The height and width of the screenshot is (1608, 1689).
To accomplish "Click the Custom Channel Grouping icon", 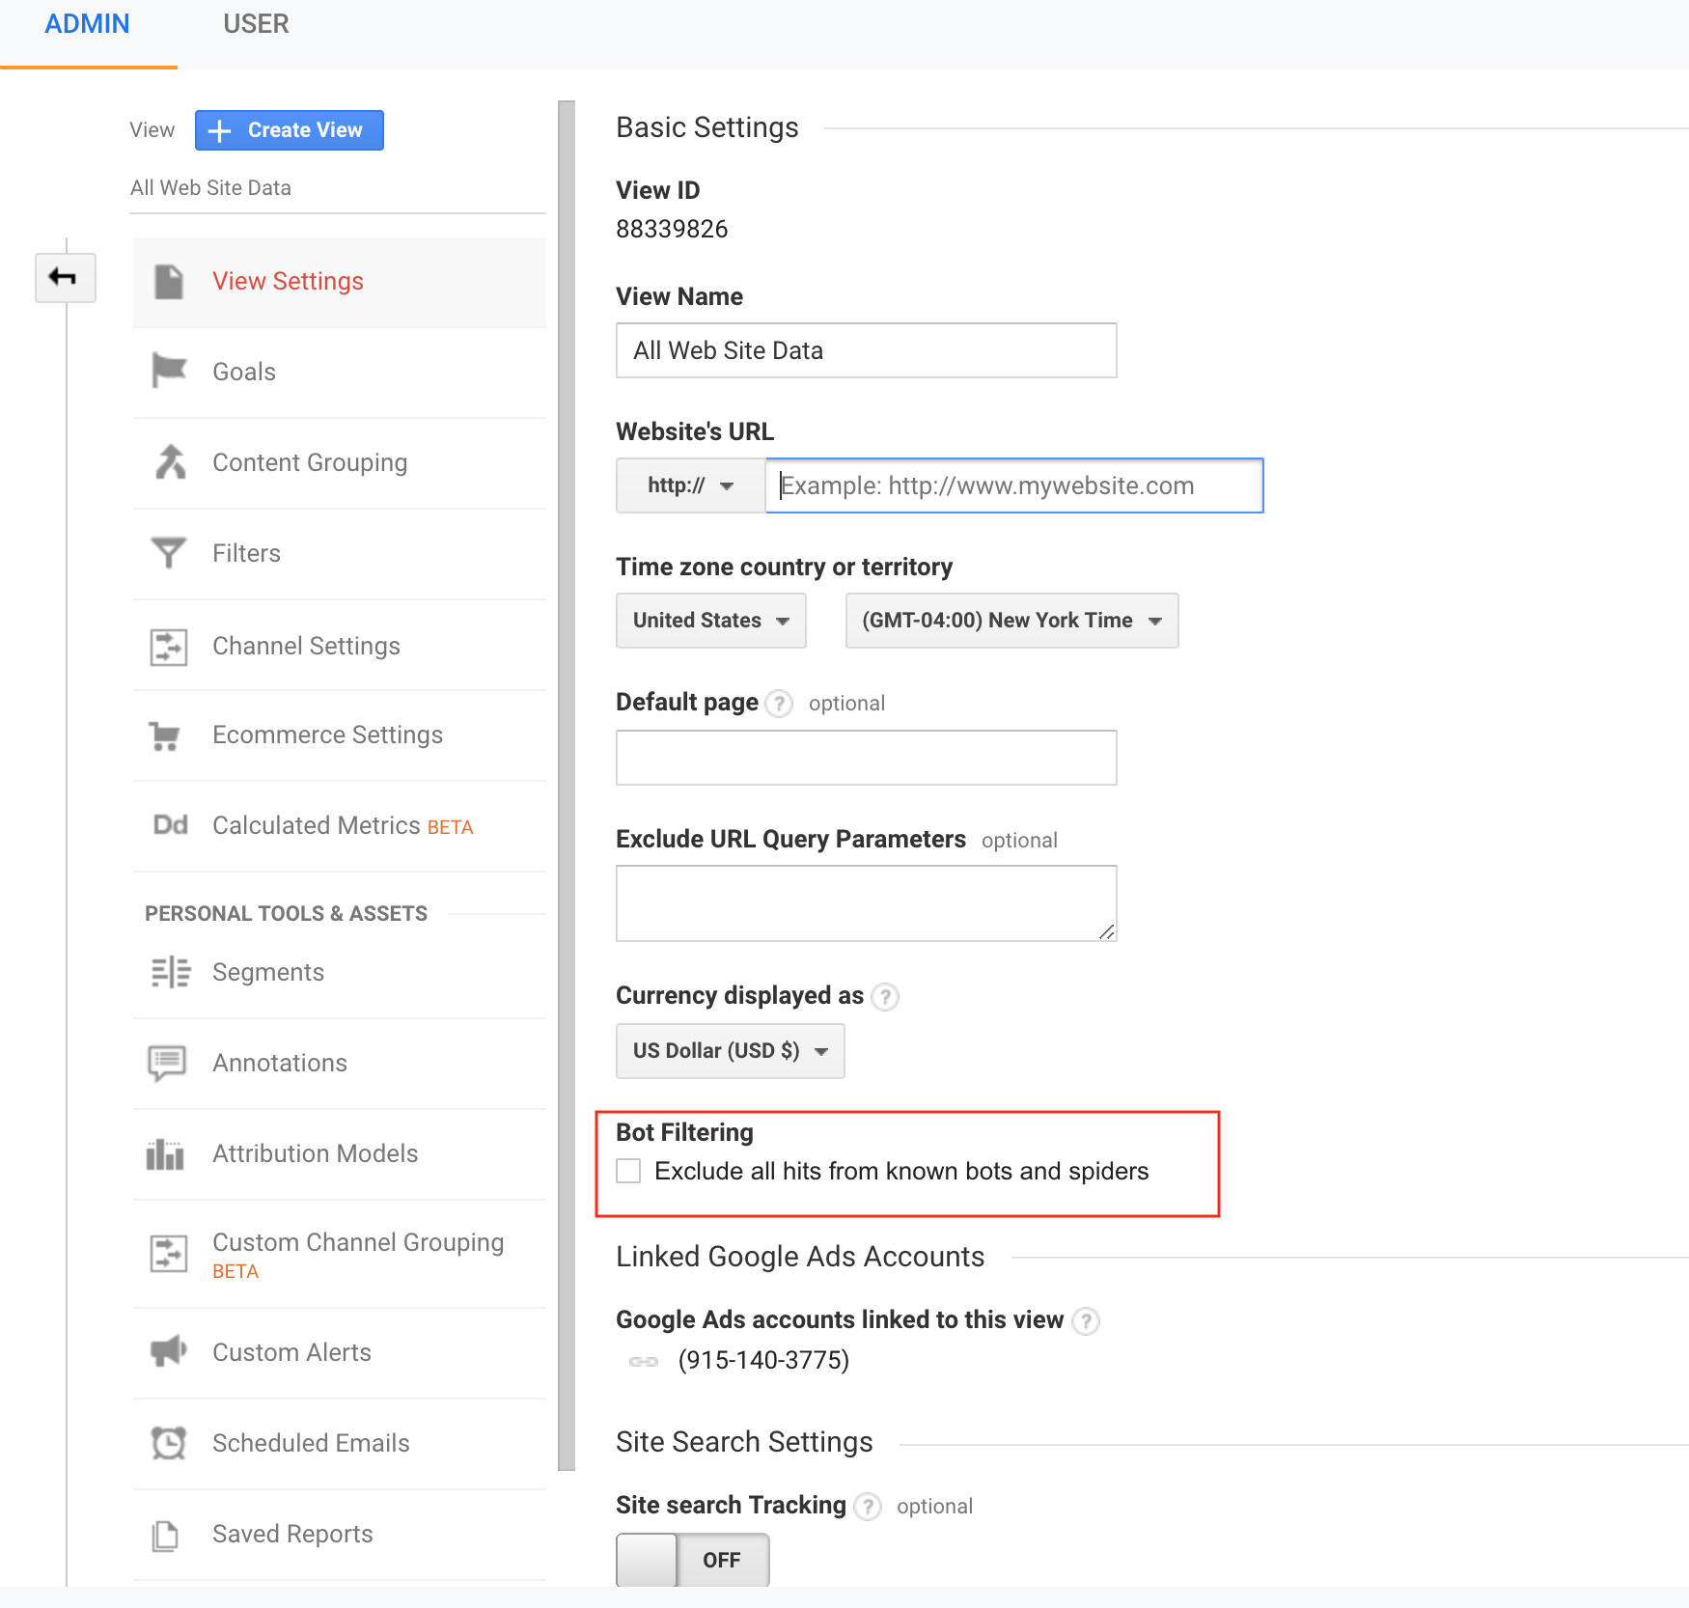I will tap(169, 1254).
